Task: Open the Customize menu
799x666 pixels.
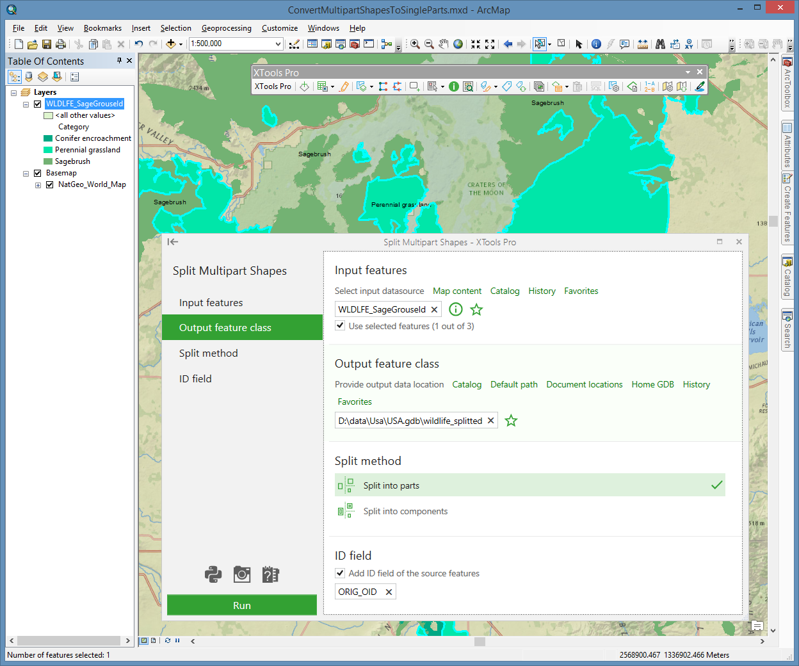Action: coord(280,28)
